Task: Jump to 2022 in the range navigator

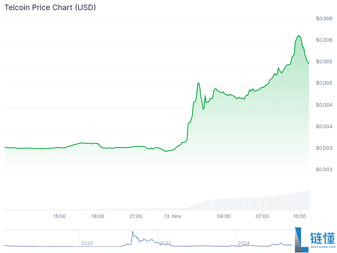Action: click(165, 243)
